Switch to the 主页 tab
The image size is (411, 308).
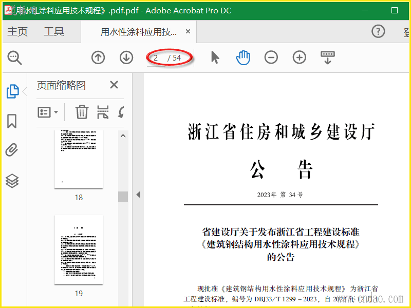point(17,32)
